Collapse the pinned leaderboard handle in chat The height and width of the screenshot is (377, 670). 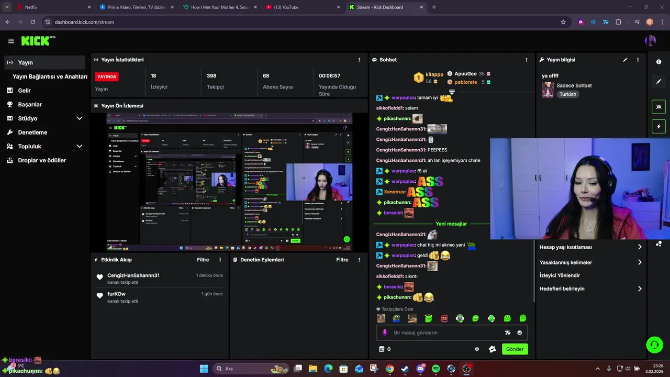click(x=451, y=92)
